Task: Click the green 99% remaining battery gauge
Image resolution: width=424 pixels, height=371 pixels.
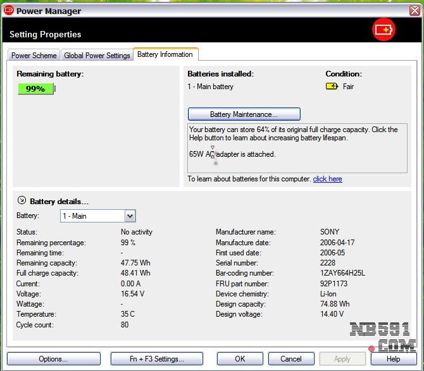Action: [36, 89]
